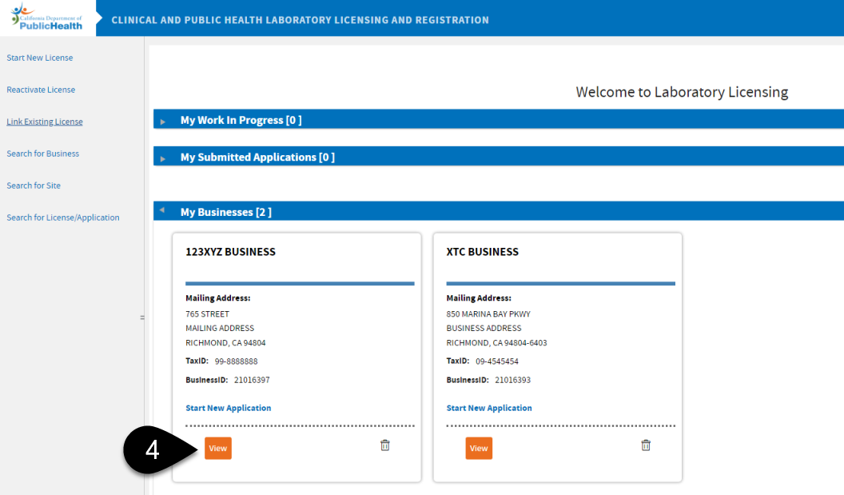Open the Link Existing License page
This screenshot has height=495, width=844.
44,121
